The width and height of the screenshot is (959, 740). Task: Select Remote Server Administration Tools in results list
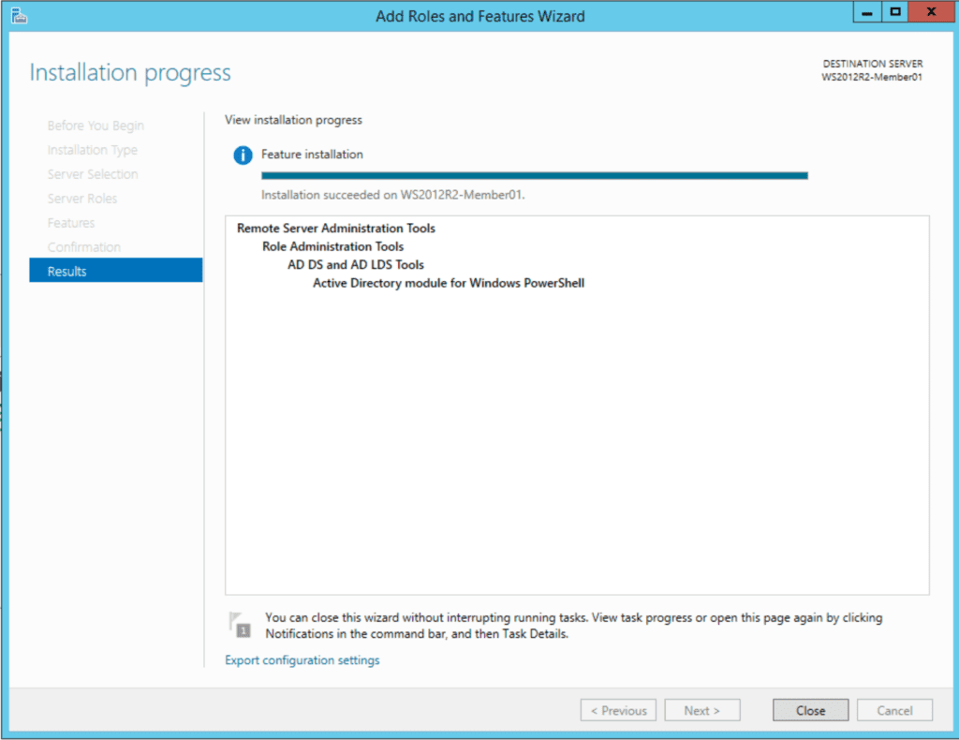(336, 228)
